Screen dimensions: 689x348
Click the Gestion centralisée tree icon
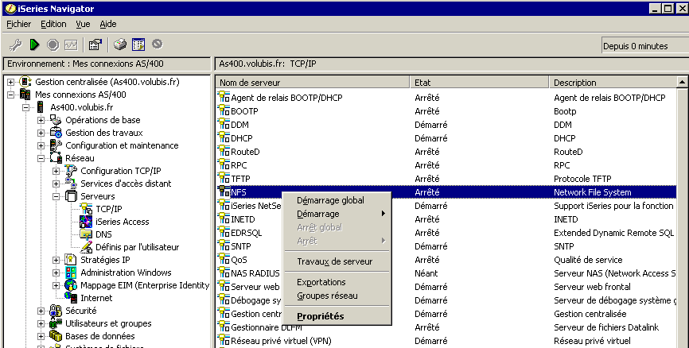click(x=26, y=82)
